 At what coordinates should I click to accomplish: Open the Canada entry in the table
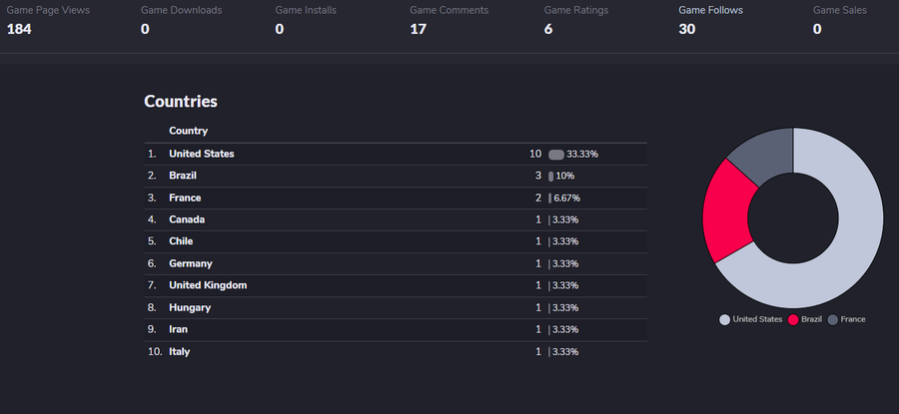187,219
